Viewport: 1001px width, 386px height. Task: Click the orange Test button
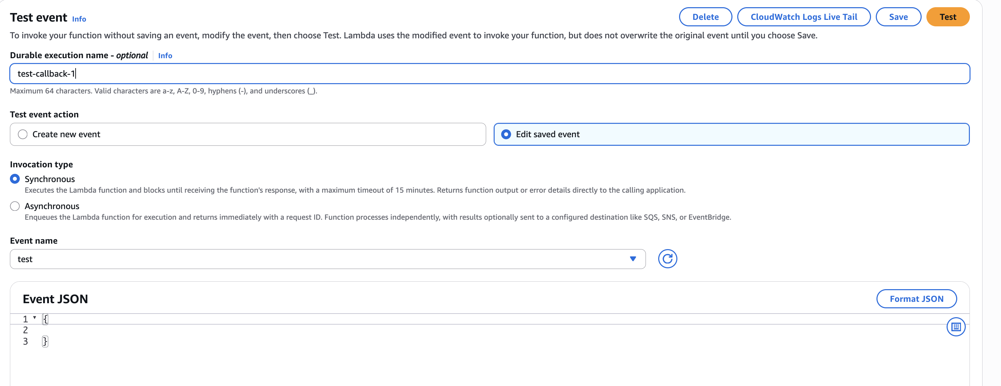pos(947,17)
